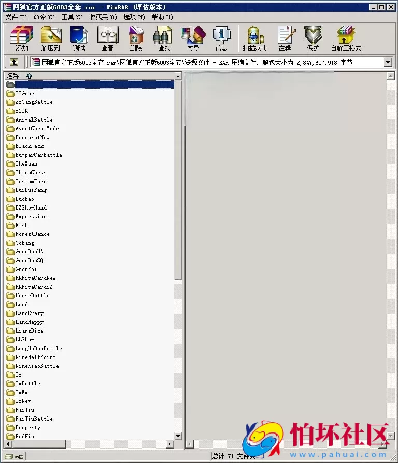398x463 pixels.
Task: Expand the archive path dropdown
Action: [x=388, y=63]
